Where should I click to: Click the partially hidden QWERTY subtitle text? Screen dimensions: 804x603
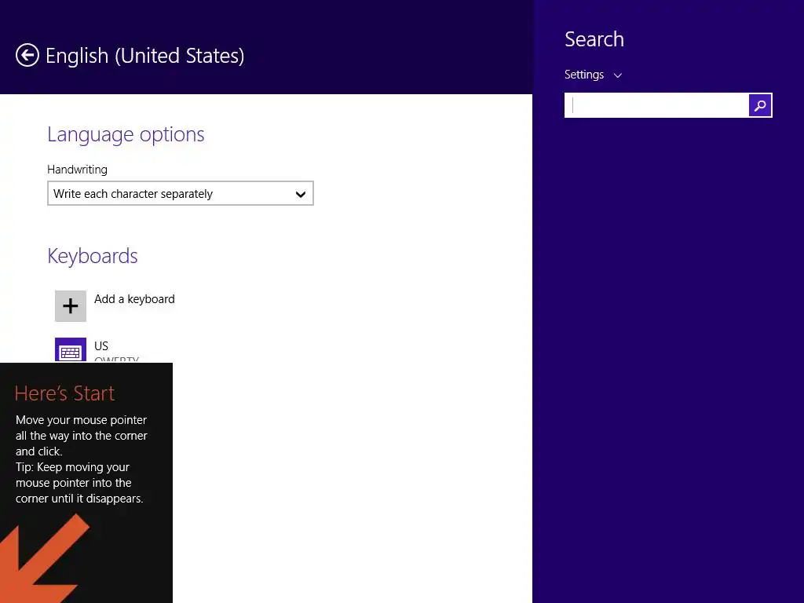[x=116, y=359]
